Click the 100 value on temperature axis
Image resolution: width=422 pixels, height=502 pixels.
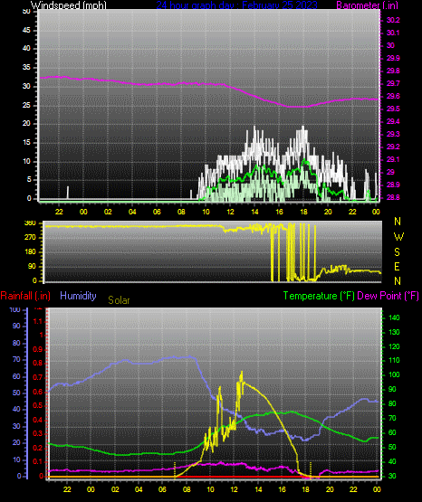coord(394,374)
